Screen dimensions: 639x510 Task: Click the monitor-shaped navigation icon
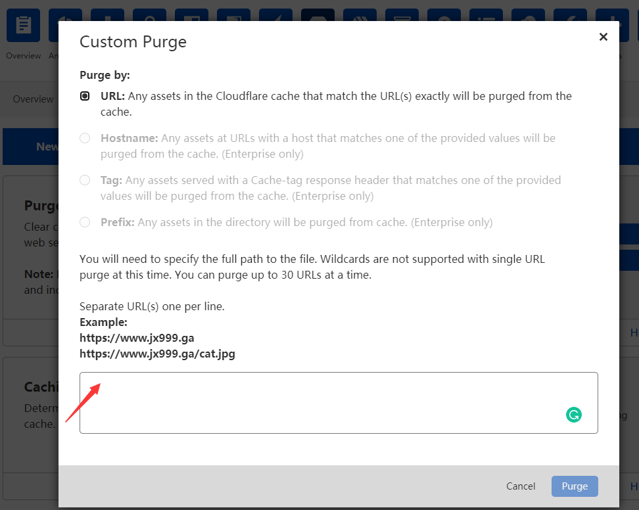pyautogui.click(x=402, y=16)
